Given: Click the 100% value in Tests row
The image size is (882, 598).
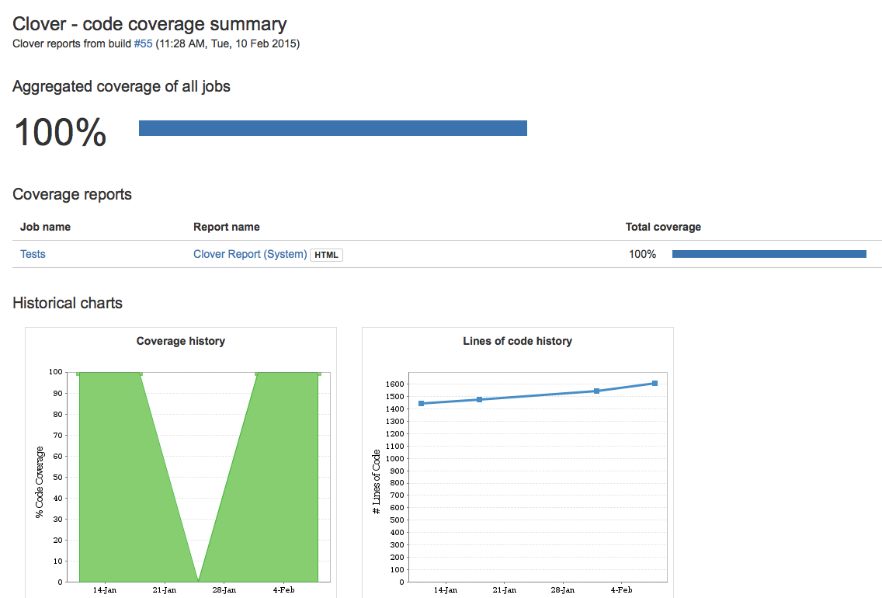Looking at the screenshot, I should point(642,254).
